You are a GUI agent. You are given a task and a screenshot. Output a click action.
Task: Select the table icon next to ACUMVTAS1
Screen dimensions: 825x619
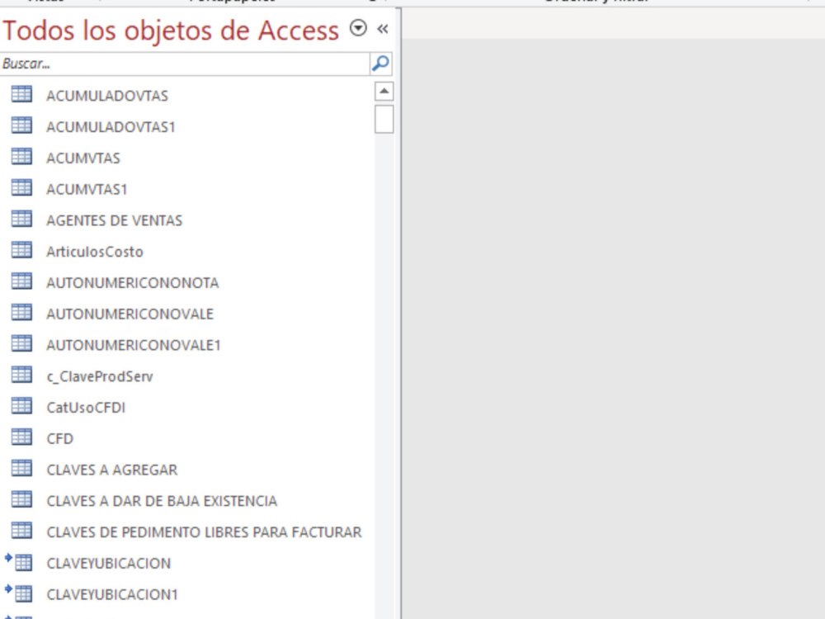21,188
